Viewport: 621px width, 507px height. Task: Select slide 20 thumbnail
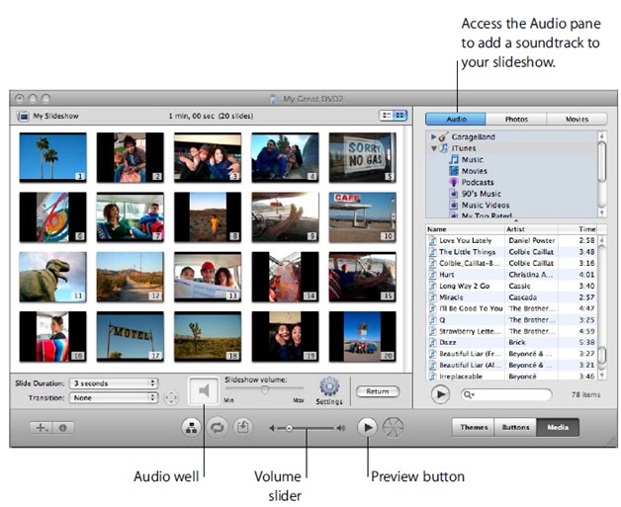(x=362, y=336)
